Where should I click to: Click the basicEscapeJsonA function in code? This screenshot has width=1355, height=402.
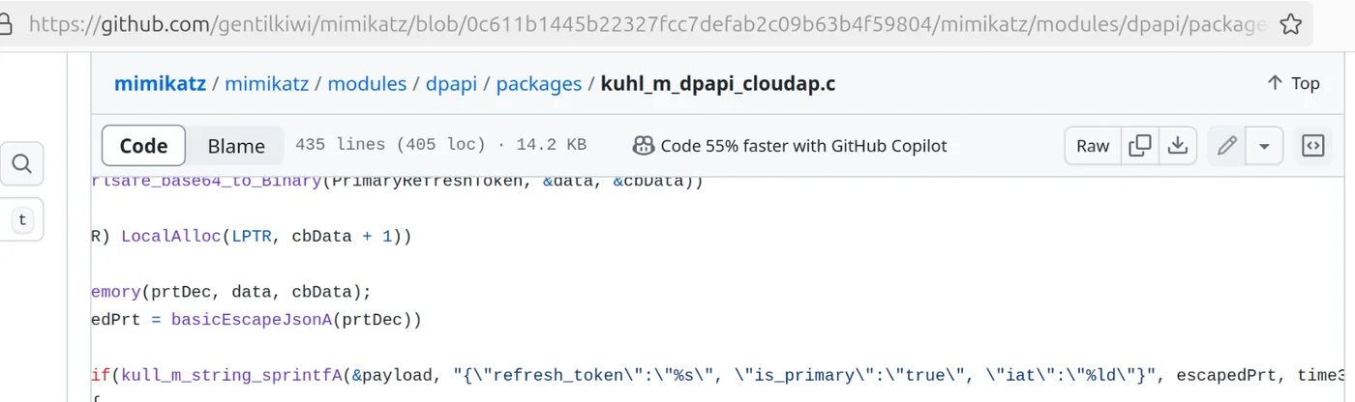(251, 319)
